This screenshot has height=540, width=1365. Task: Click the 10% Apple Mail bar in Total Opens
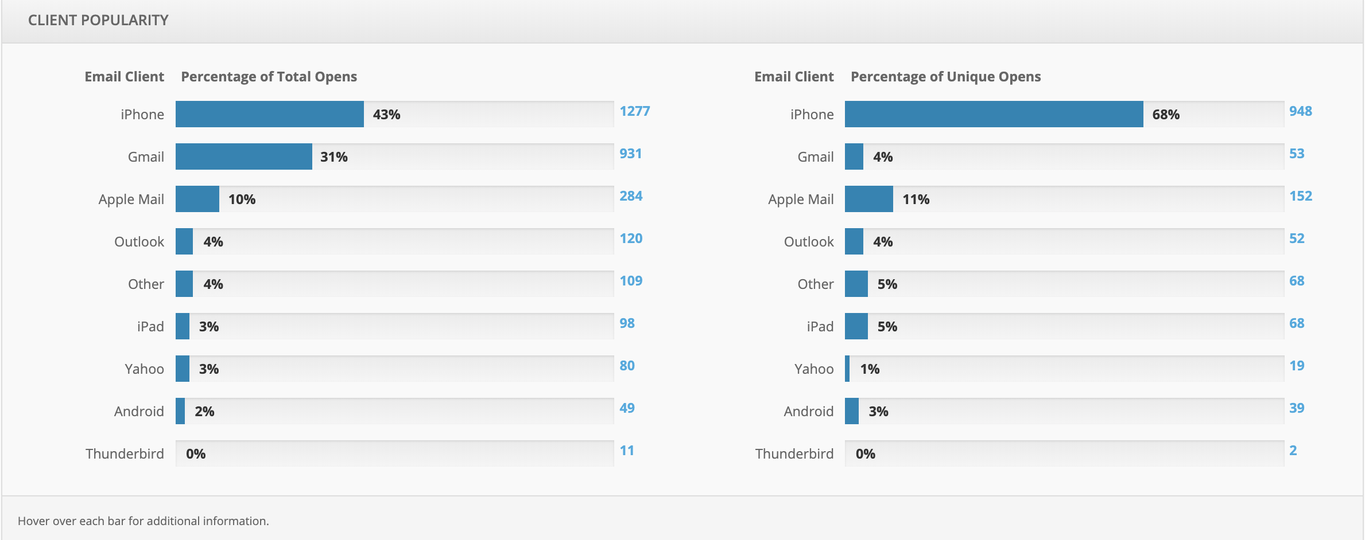[x=197, y=199]
